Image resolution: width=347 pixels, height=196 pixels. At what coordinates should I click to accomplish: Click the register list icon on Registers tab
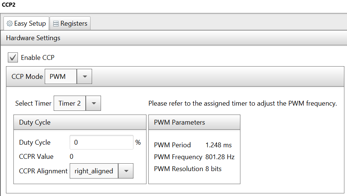point(56,24)
